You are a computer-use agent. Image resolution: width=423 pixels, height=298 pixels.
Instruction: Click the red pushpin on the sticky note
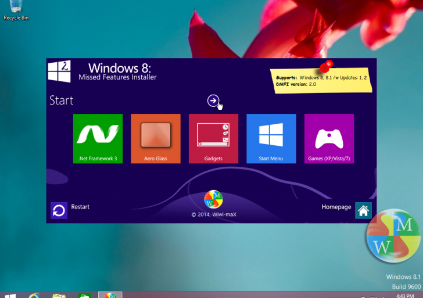(x=325, y=67)
